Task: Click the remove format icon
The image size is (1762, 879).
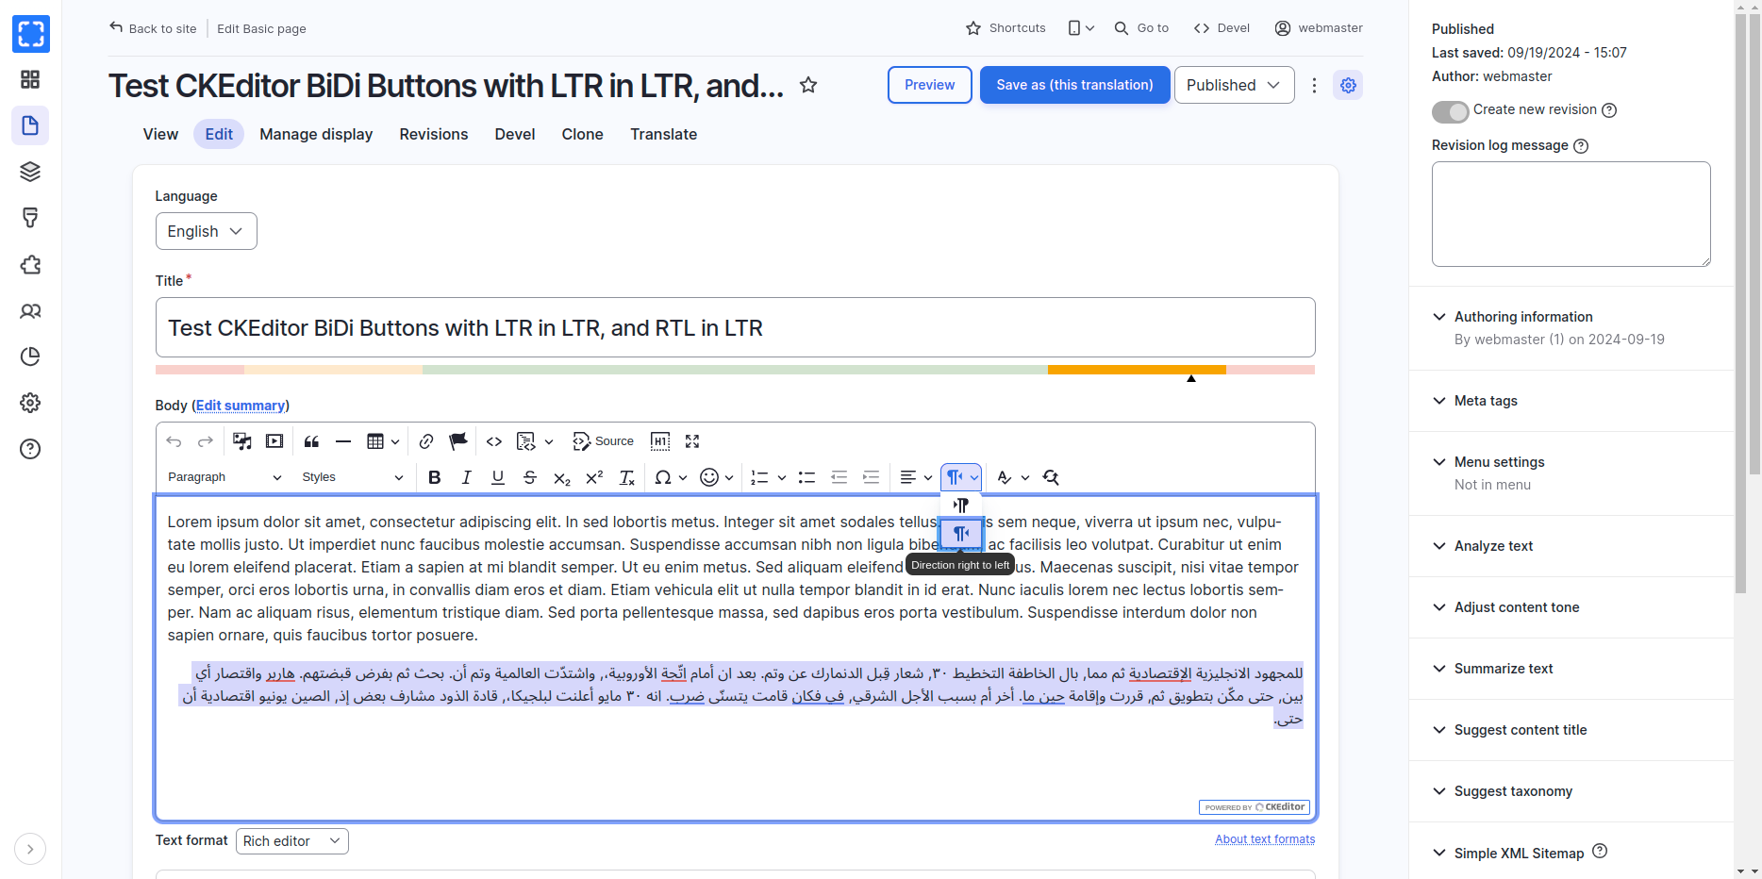Action: [x=626, y=477]
